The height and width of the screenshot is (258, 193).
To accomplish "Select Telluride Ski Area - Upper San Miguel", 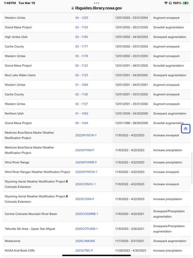I will [x=30, y=229].
